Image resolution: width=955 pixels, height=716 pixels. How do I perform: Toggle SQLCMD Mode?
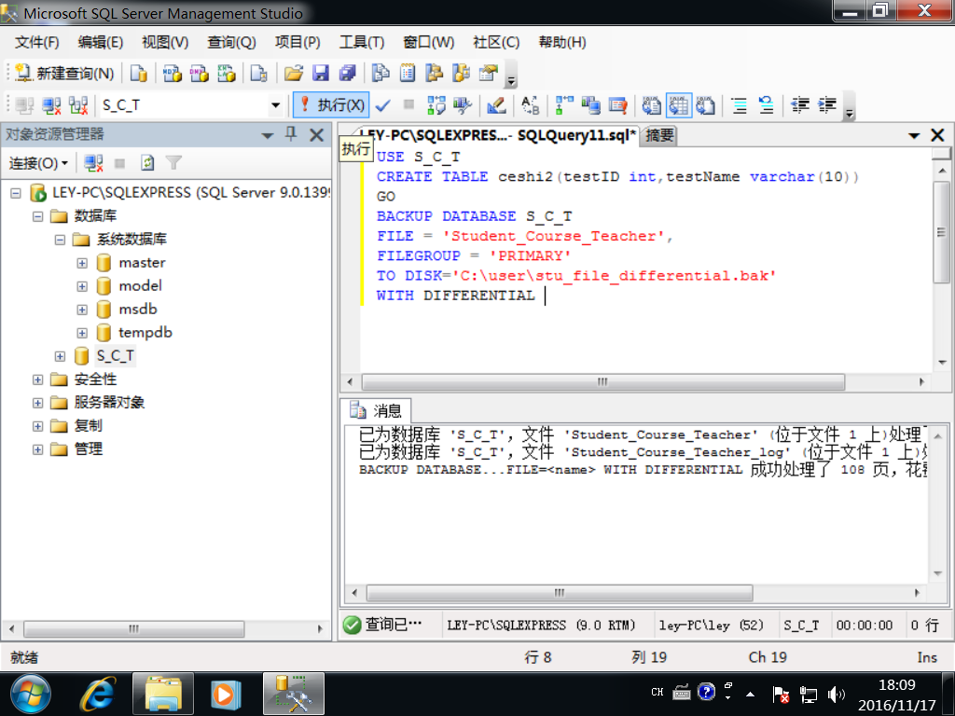(x=617, y=105)
